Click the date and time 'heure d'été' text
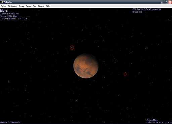Viewport: 172px width, 124px height. click(146, 9)
